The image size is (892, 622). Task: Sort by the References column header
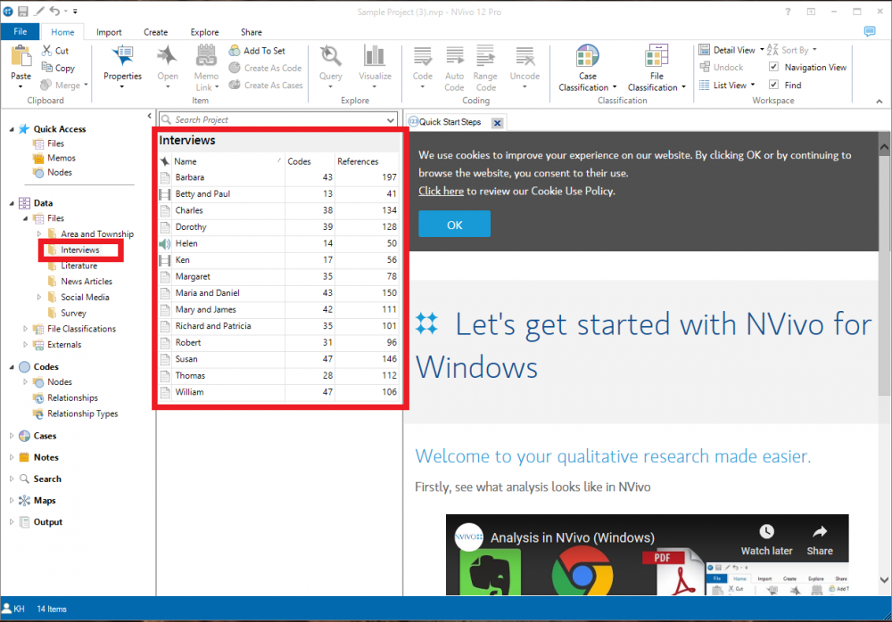tap(367, 161)
